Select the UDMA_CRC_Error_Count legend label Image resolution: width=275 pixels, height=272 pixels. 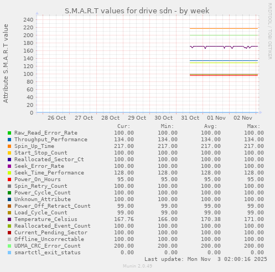click(x=48, y=246)
